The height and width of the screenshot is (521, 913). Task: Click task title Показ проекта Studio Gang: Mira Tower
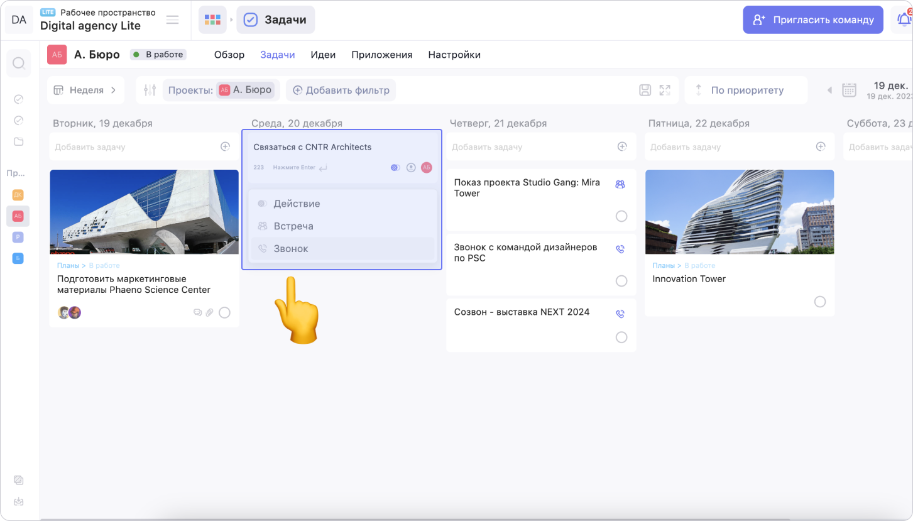coord(527,188)
